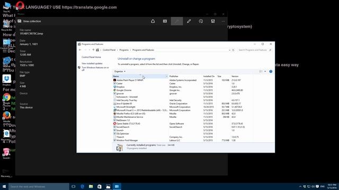Open Control Panel Home link
339x190 pixels.
pos(91,57)
